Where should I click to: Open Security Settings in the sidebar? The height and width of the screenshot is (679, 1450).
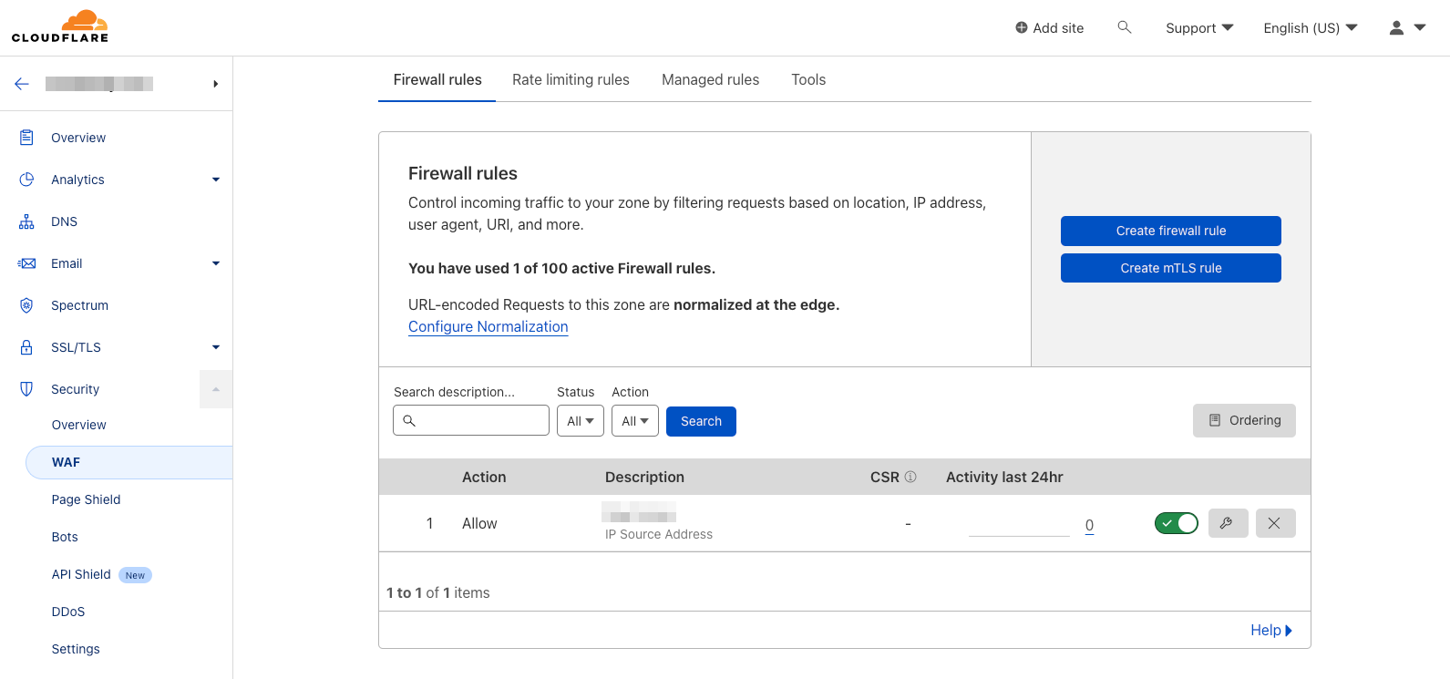pyautogui.click(x=76, y=649)
